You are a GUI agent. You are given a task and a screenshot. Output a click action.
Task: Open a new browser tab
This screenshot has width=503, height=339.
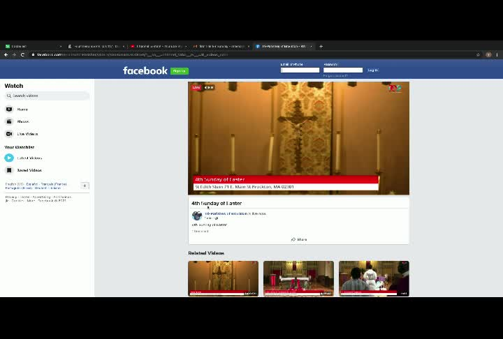pyautogui.click(x=321, y=47)
